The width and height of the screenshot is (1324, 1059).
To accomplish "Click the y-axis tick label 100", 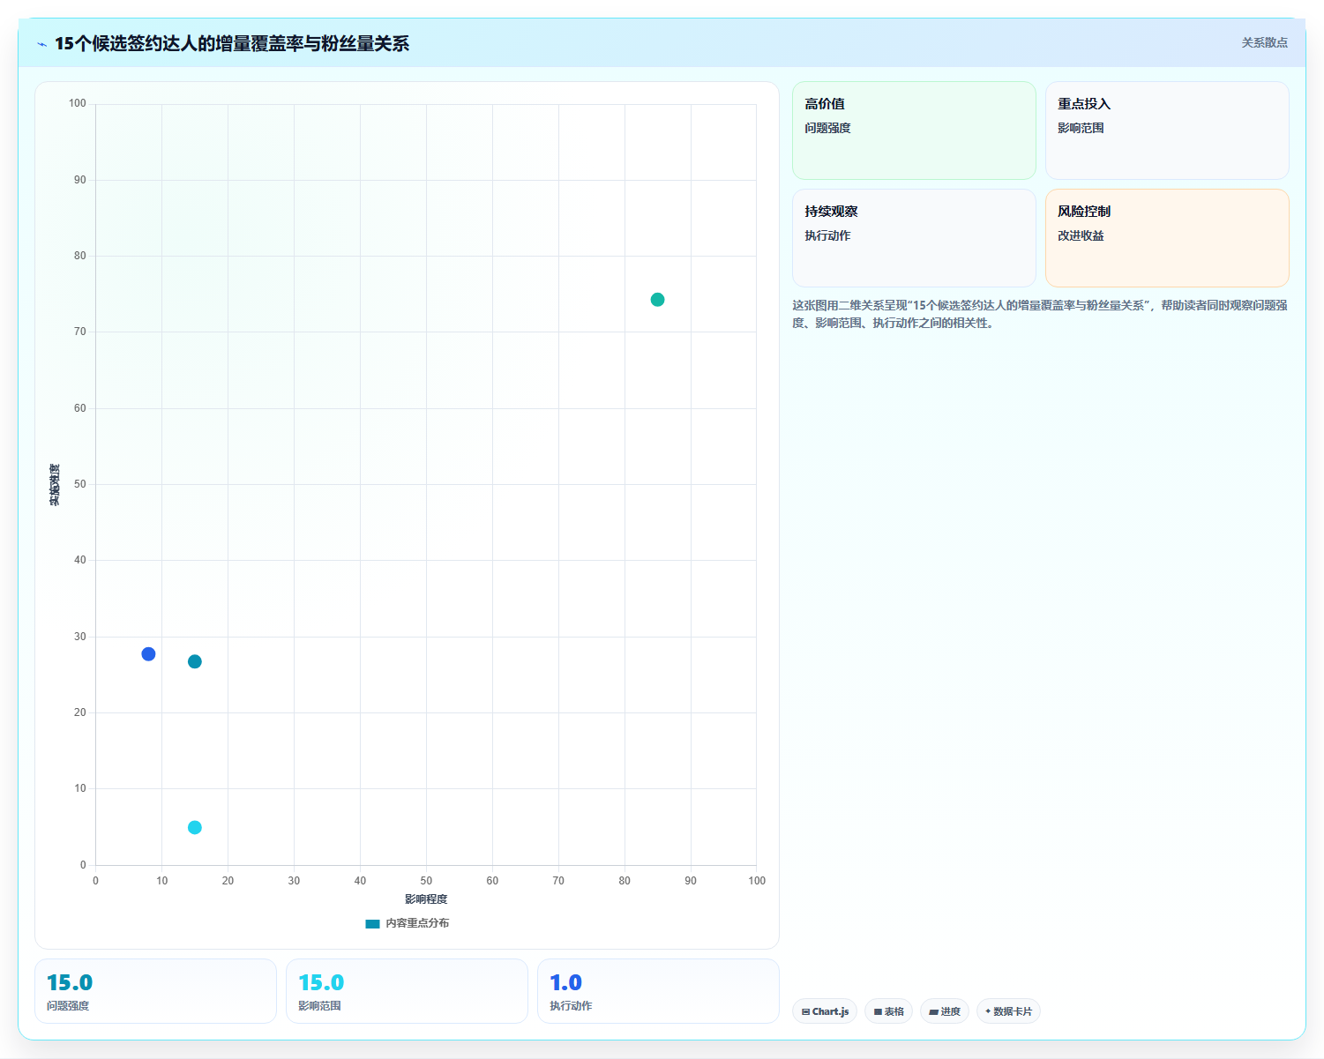I will pos(78,103).
